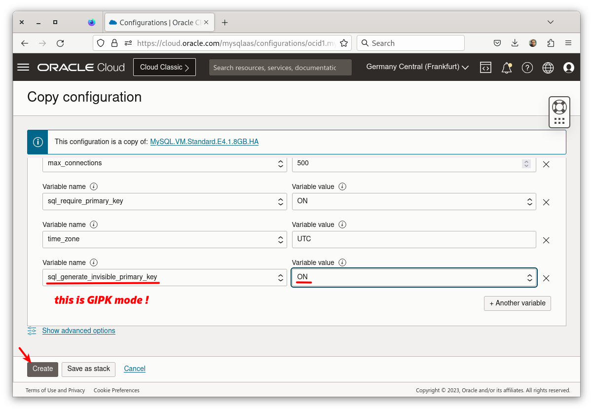Screen dimensions: 593x411
Task: Open the help question-mark menu
Action: click(527, 67)
